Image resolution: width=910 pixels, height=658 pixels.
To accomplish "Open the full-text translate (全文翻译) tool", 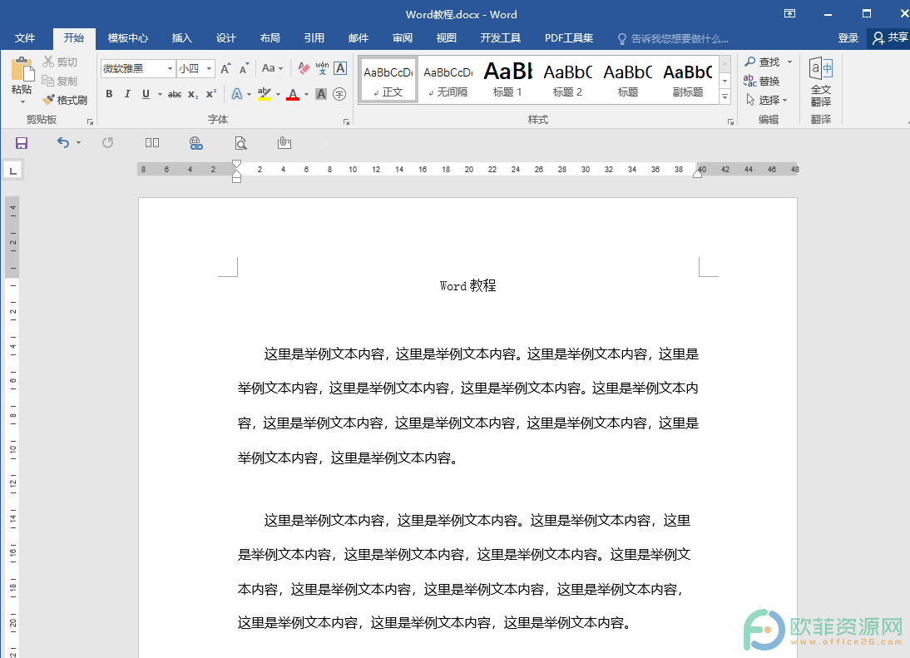I will coord(821,82).
